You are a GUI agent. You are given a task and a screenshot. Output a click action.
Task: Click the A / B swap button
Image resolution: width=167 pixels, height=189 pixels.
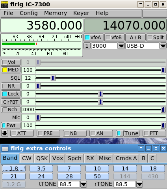(x=135, y=37)
